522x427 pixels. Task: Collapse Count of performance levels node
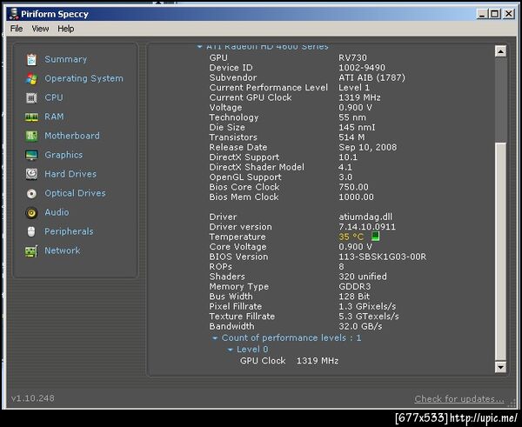pyautogui.click(x=215, y=338)
